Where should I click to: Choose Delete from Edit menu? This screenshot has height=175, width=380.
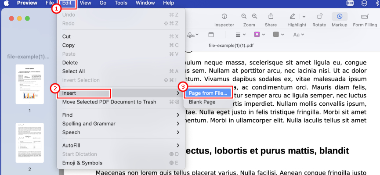click(121, 63)
